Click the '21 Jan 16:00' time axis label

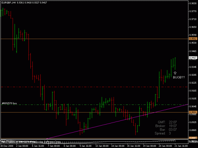click(x=181, y=146)
